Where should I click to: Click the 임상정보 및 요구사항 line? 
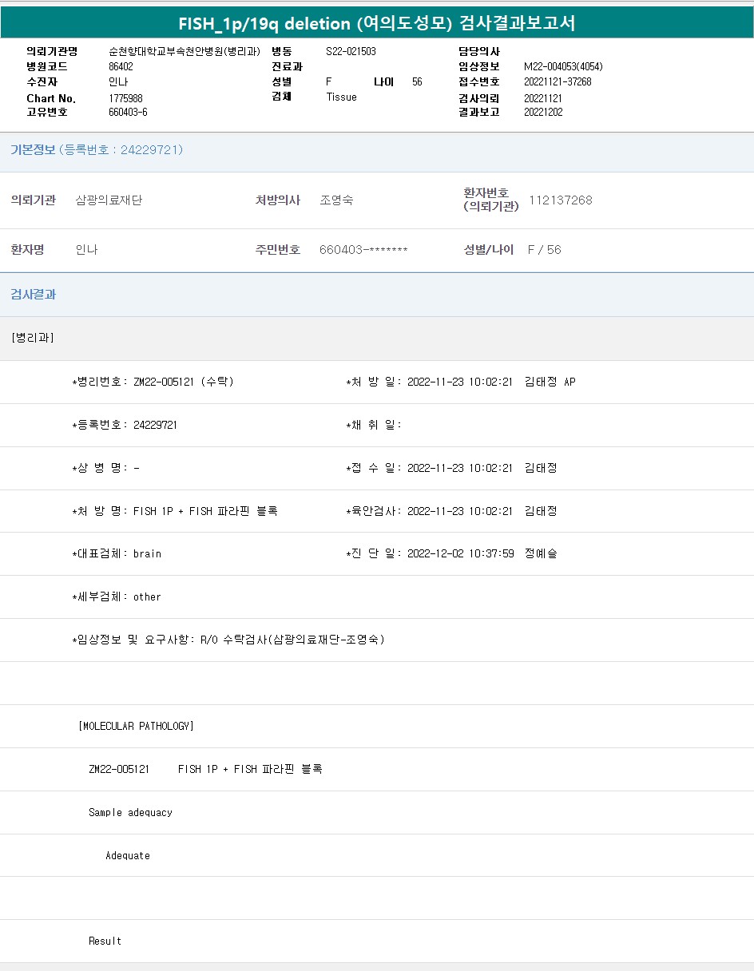pos(228,640)
